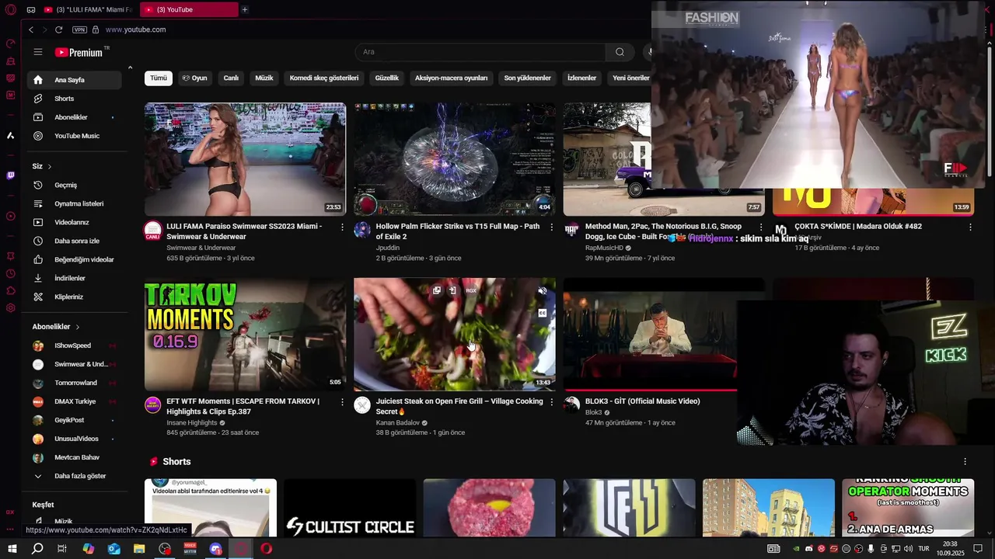Open IShowSpeed channel subscription
Image resolution: width=995 pixels, height=559 pixels.
click(x=74, y=345)
